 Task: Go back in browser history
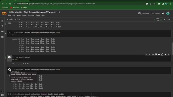2,4
